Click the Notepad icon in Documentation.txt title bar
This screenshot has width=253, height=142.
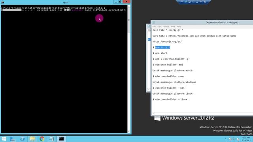(153, 22)
